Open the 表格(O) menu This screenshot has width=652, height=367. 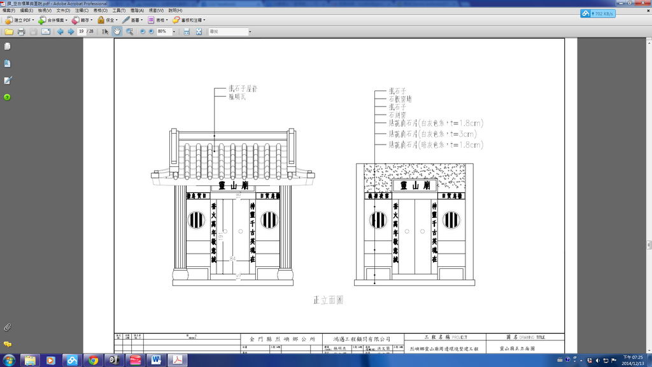[x=100, y=10]
